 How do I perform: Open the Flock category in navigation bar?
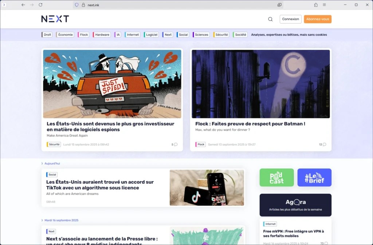point(83,35)
